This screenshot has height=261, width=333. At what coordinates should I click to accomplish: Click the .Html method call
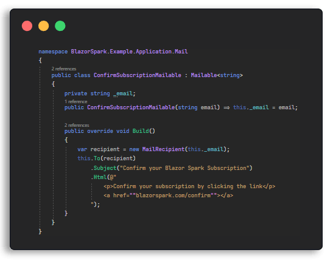(x=99, y=177)
